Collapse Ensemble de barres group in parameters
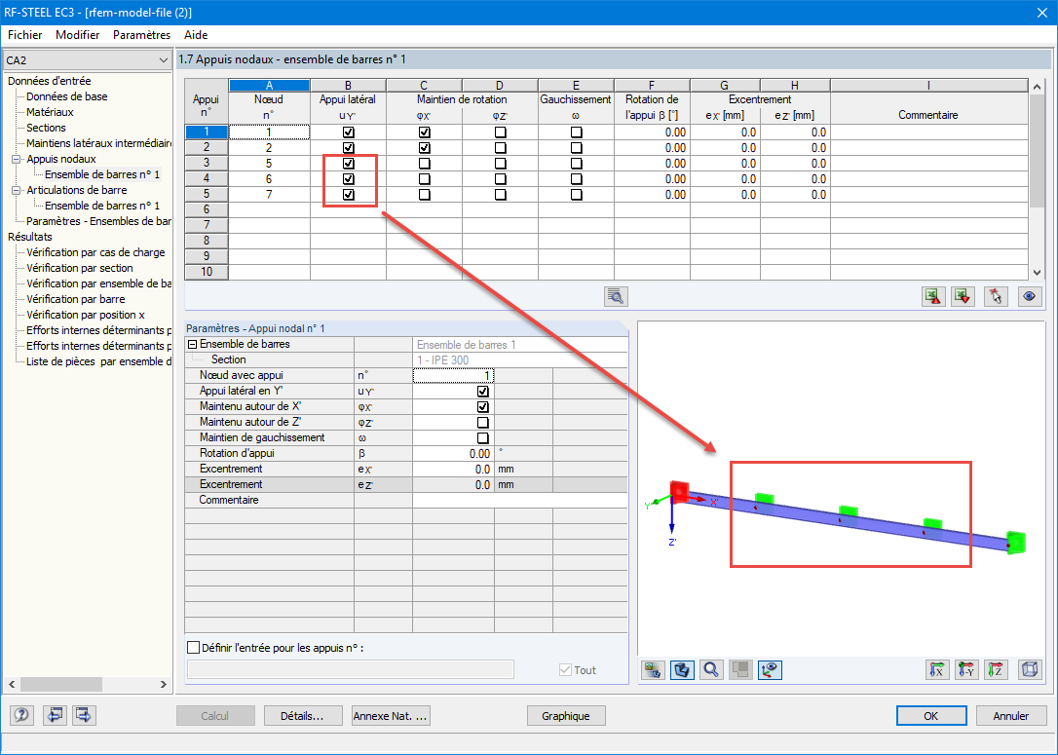1058x755 pixels. coord(192,344)
